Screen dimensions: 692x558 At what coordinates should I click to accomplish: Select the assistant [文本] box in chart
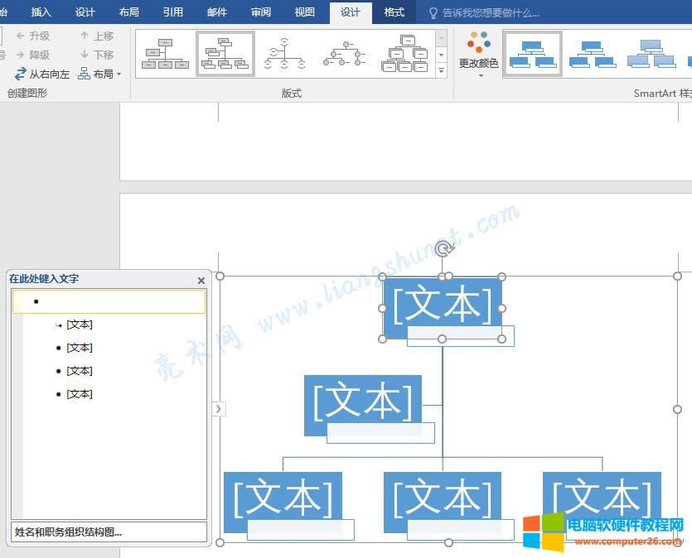pyautogui.click(x=362, y=399)
